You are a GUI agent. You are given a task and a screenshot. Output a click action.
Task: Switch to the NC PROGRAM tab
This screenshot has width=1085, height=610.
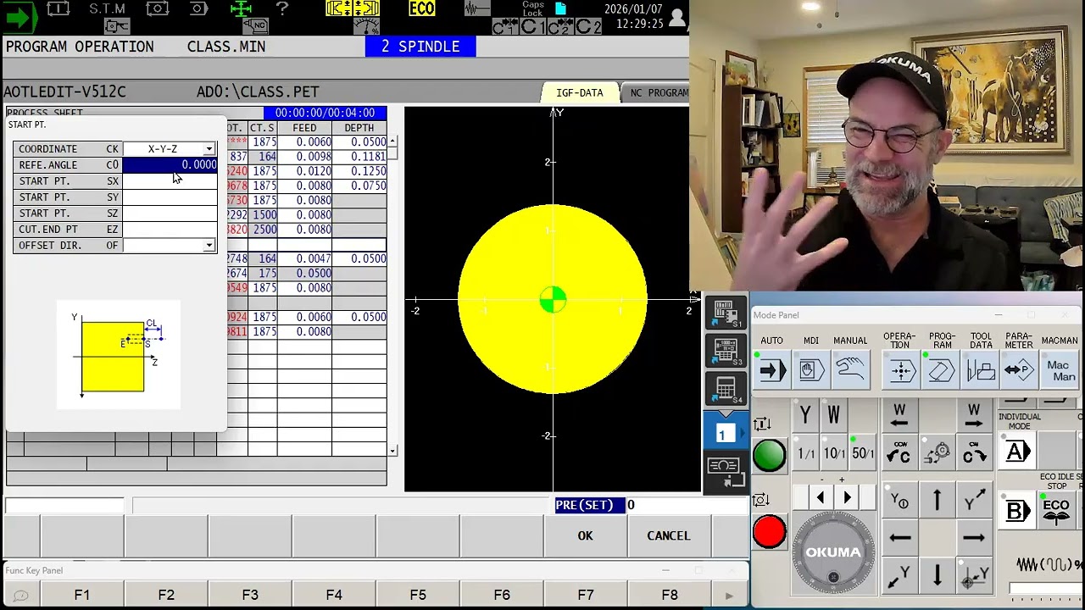[657, 92]
